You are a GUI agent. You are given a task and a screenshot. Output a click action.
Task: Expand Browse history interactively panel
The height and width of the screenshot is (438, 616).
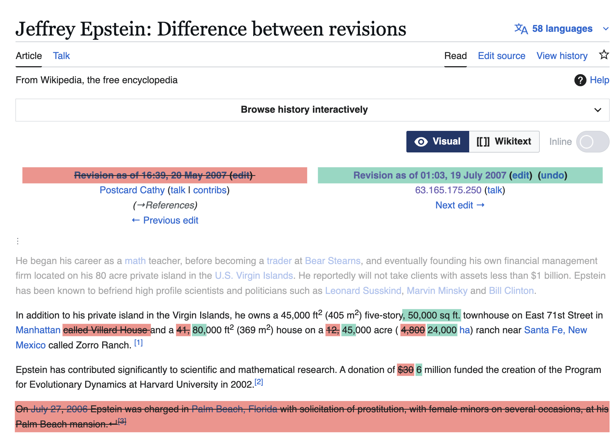tap(312, 110)
